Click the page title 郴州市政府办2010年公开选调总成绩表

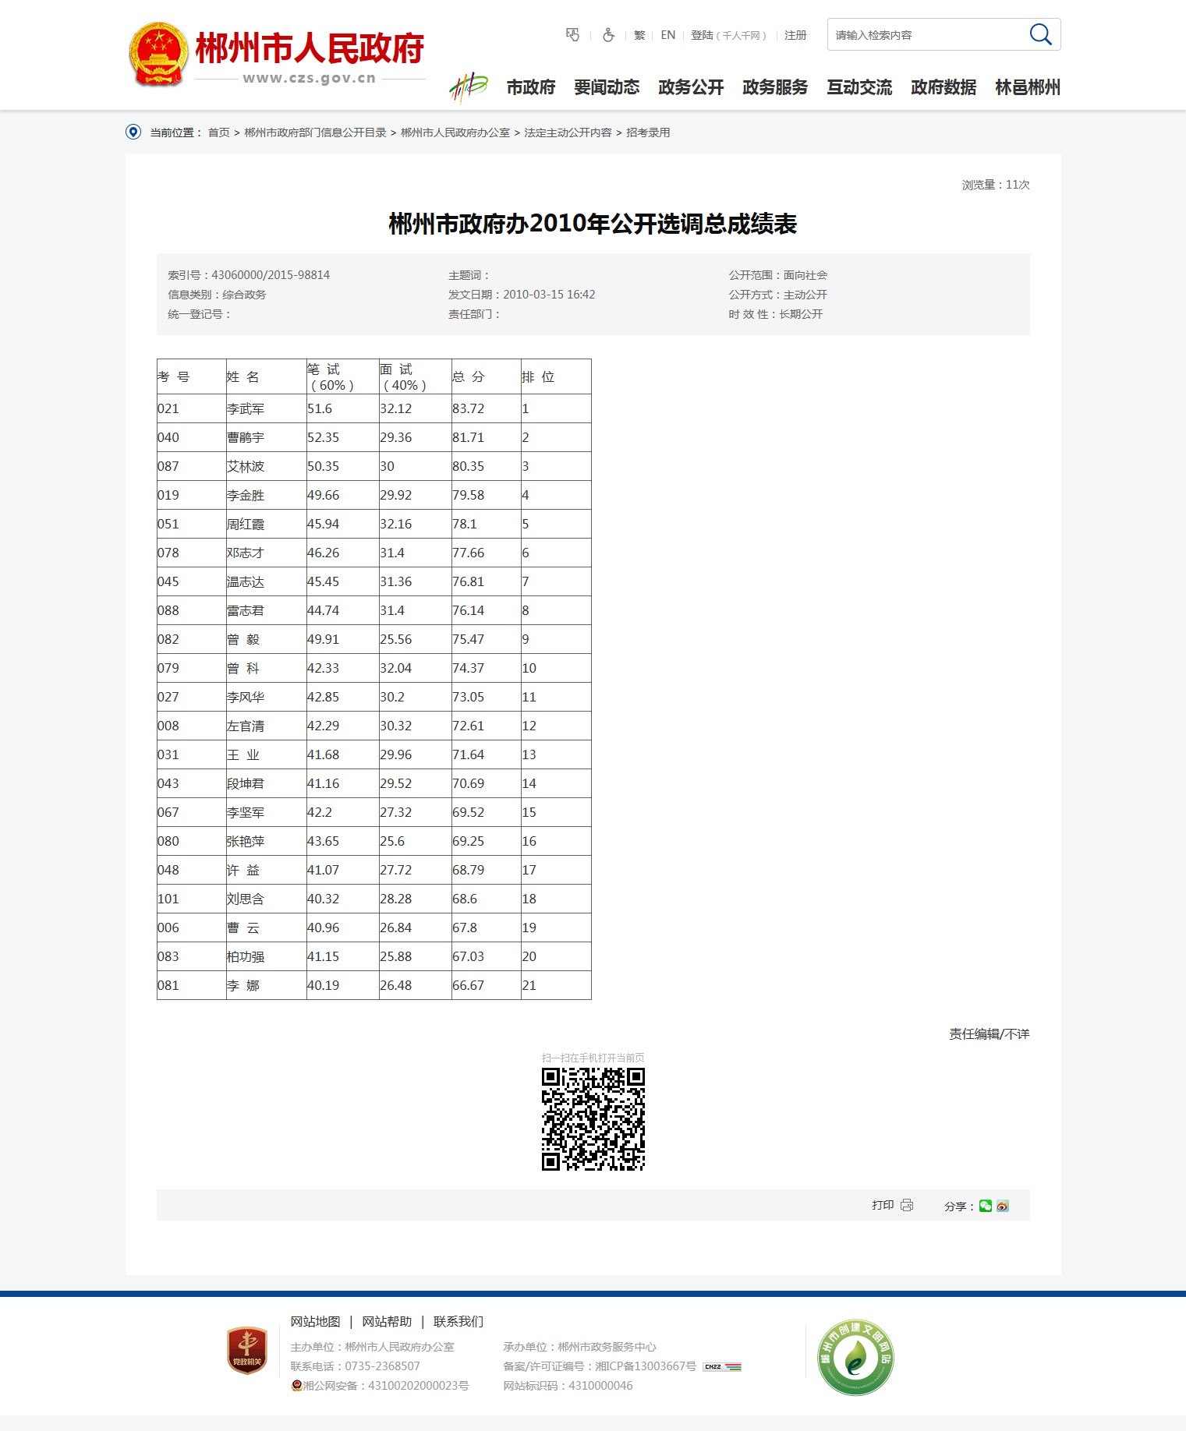(x=593, y=224)
